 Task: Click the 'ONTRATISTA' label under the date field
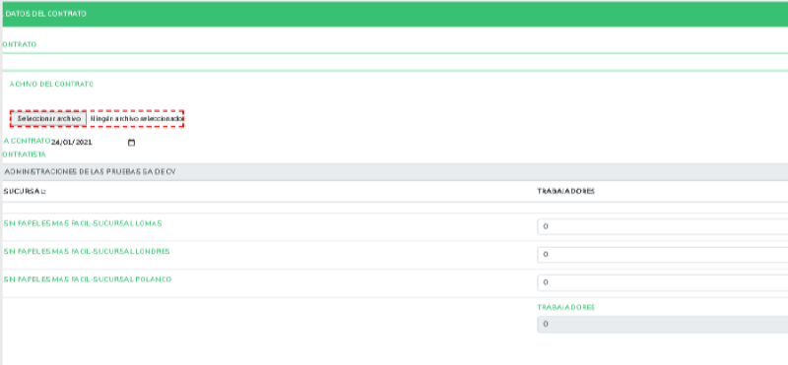(24, 154)
